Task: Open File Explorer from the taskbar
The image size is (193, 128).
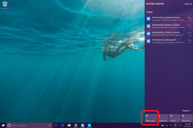Action: [69, 125]
